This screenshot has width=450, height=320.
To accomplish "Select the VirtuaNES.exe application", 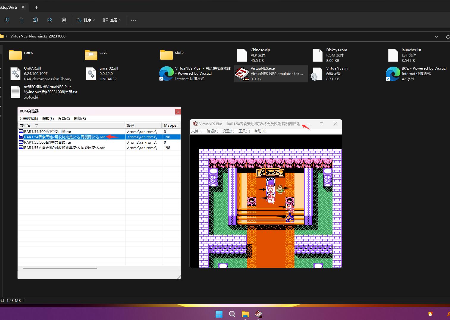I will 271,73.
